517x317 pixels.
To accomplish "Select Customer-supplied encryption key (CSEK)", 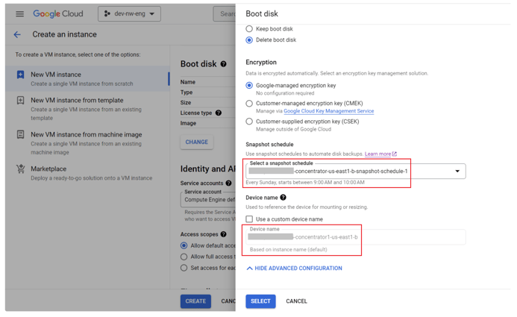I will coord(249,122).
